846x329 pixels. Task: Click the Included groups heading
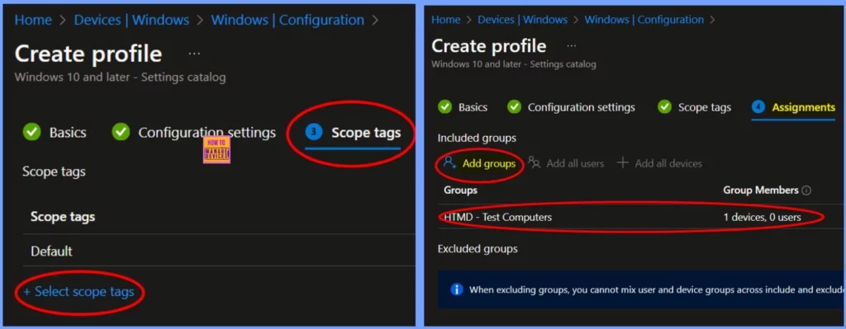pyautogui.click(x=477, y=138)
